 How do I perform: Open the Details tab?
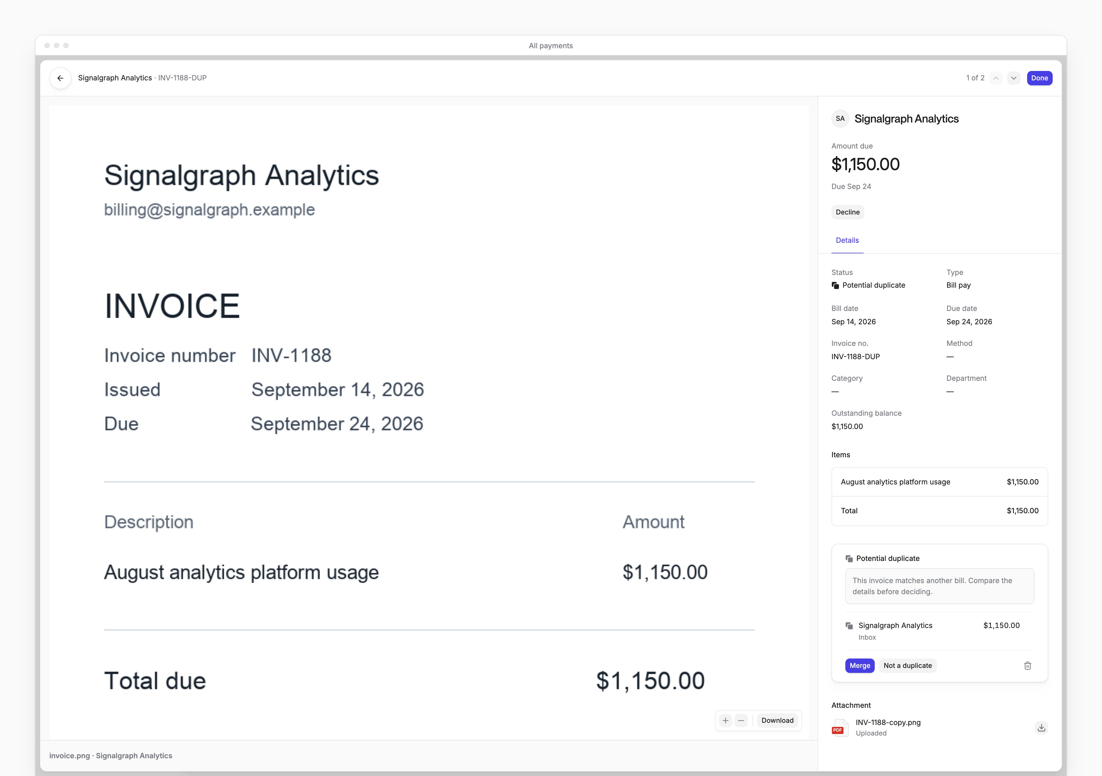pyautogui.click(x=847, y=241)
